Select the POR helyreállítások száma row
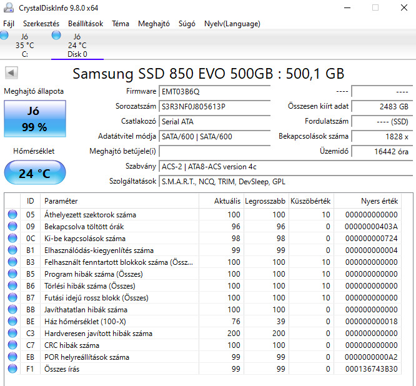Viewport: 416px width, 386px height. (203, 357)
